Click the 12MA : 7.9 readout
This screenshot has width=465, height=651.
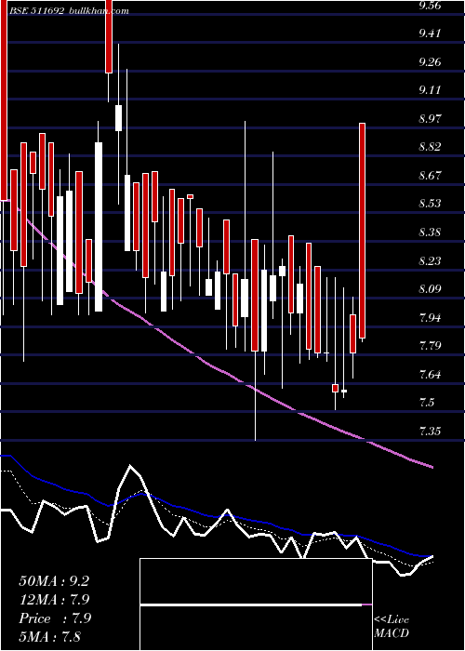point(54,600)
